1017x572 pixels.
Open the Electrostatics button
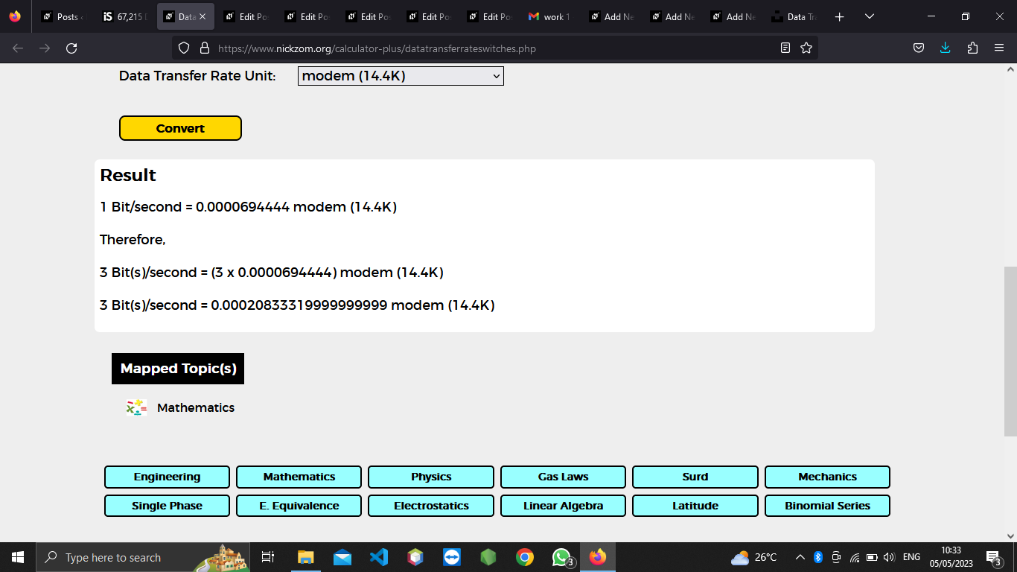click(x=431, y=506)
